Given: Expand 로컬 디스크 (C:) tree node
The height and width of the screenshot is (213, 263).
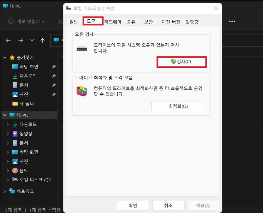Looking at the screenshot, I should pyautogui.click(x=8, y=180).
